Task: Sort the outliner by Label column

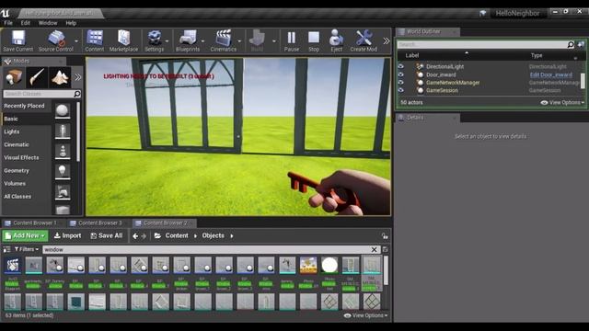Action: [x=412, y=55]
